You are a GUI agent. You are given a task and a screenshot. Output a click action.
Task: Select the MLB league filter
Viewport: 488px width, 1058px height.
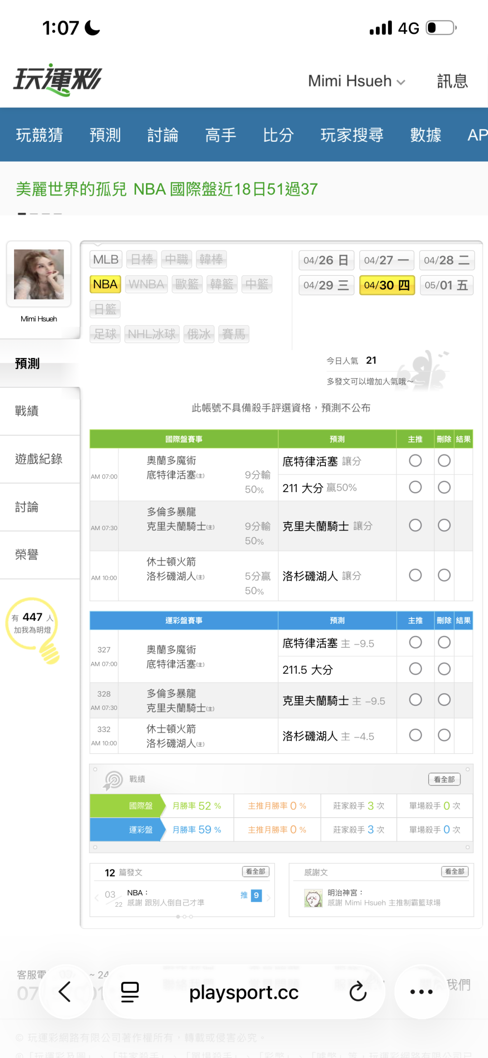pyautogui.click(x=106, y=259)
